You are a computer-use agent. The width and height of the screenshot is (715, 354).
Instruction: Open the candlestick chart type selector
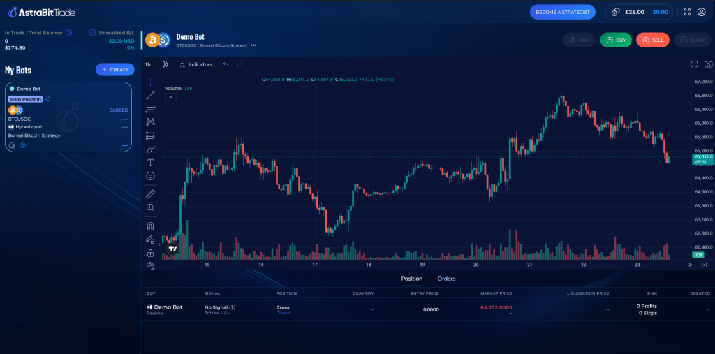[x=165, y=64]
